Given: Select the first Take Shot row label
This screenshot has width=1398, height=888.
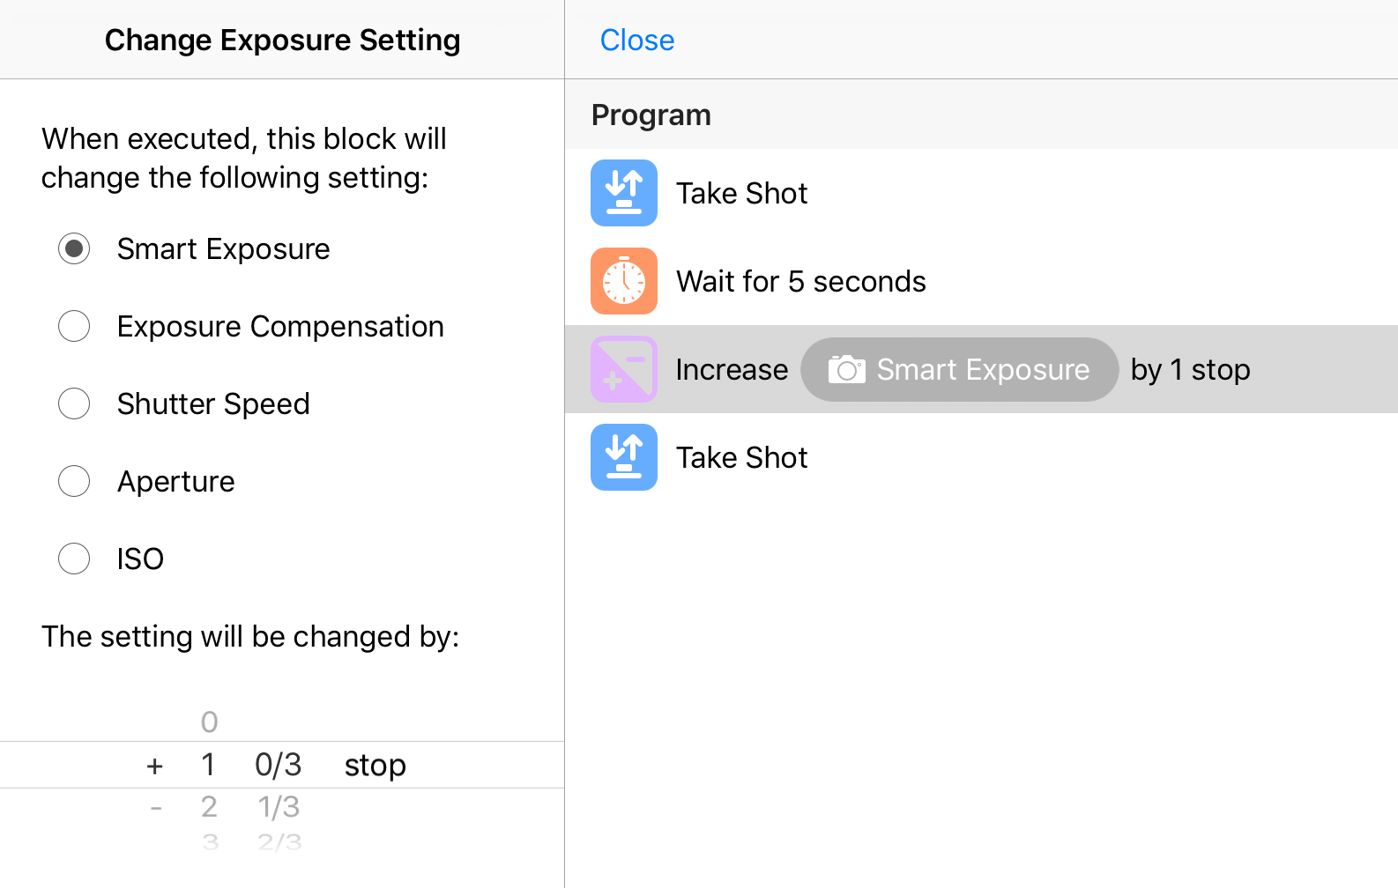Looking at the screenshot, I should tap(741, 193).
